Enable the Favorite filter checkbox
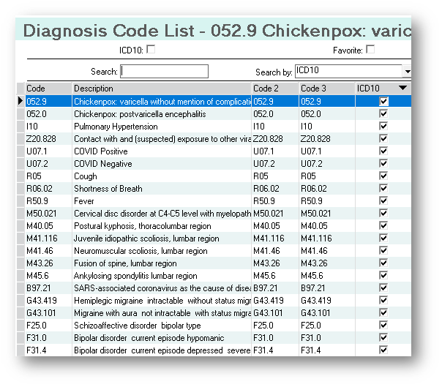Screen dimensions: 442x387 coord(370,50)
